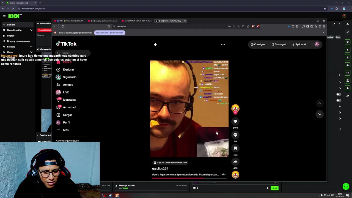This screenshot has height=198, width=352.
Task: Open Brave Leo AI sparkle icon
Action: [x=316, y=26]
